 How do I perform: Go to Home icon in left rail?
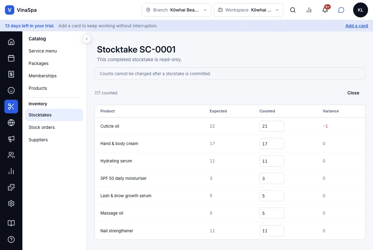[x=11, y=42]
